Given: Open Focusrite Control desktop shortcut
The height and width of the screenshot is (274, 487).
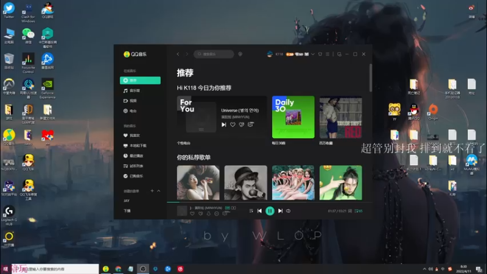Looking at the screenshot, I should tap(28, 63).
